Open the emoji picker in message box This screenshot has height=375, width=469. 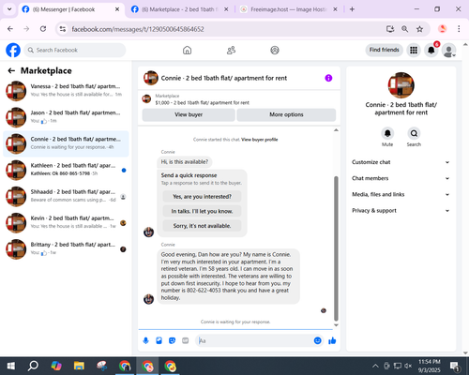coord(317,340)
